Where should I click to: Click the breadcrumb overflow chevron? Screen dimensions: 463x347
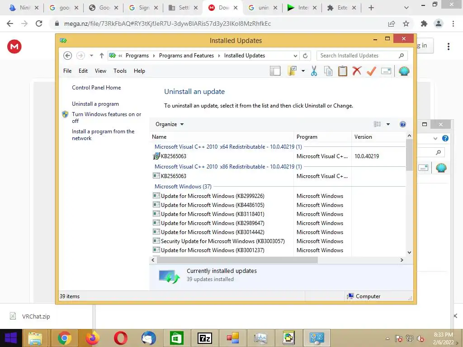click(120, 56)
